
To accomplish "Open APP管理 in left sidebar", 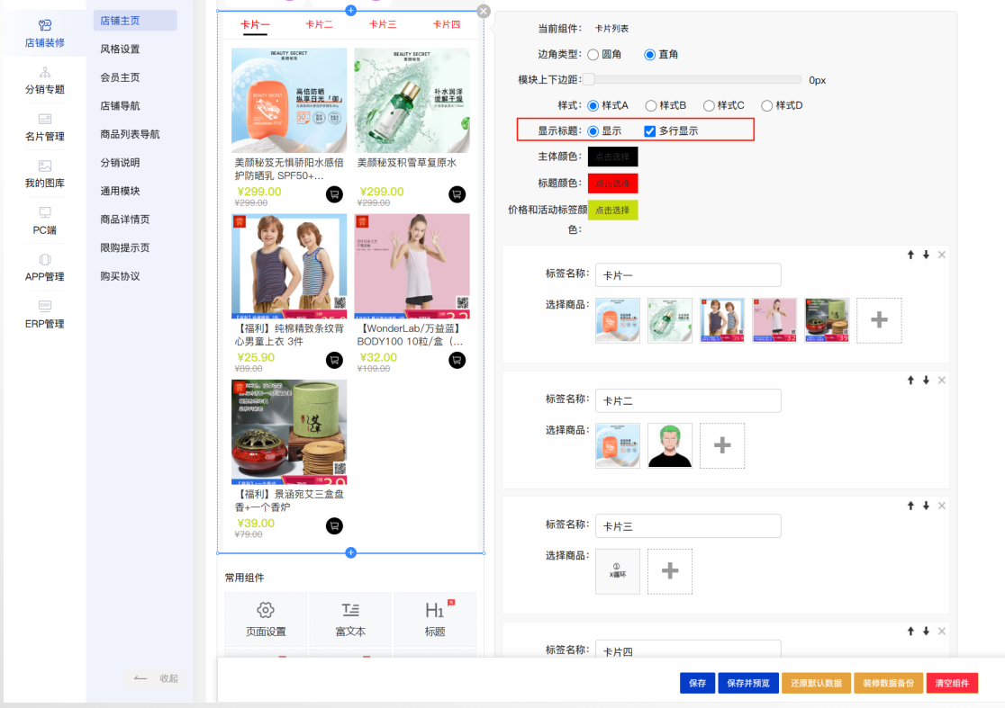I will 44,267.
